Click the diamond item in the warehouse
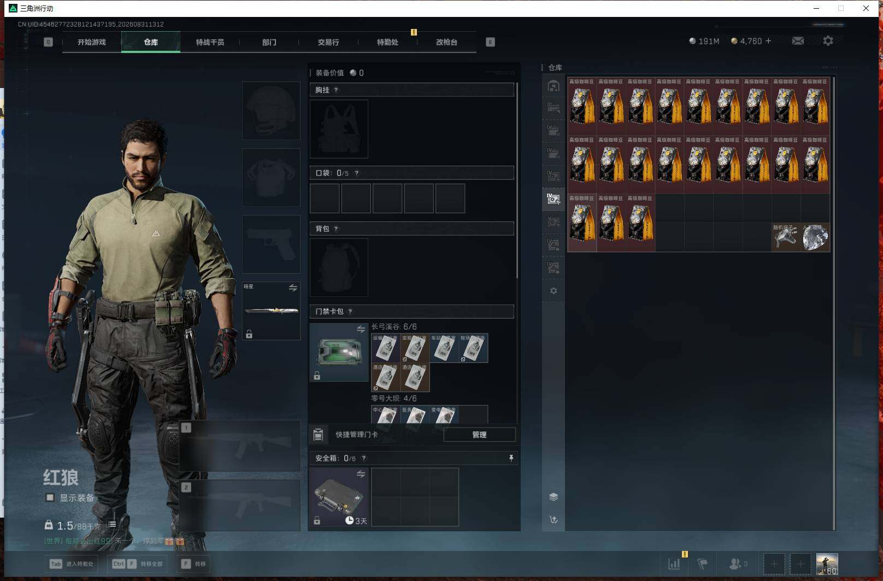The width and height of the screenshot is (883, 581). click(x=815, y=237)
